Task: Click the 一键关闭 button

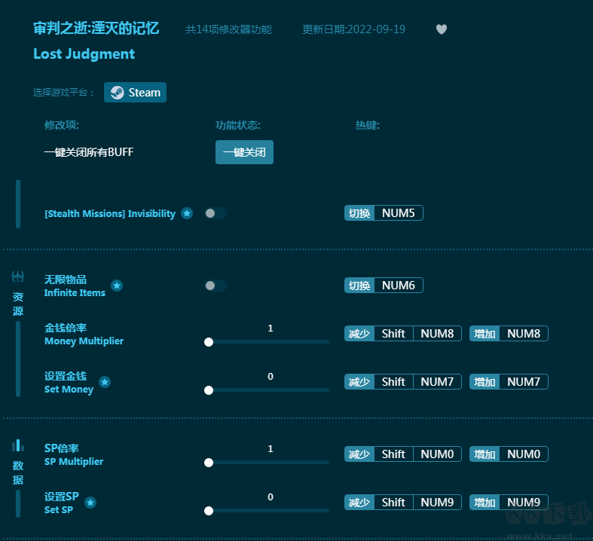Action: coord(244,152)
